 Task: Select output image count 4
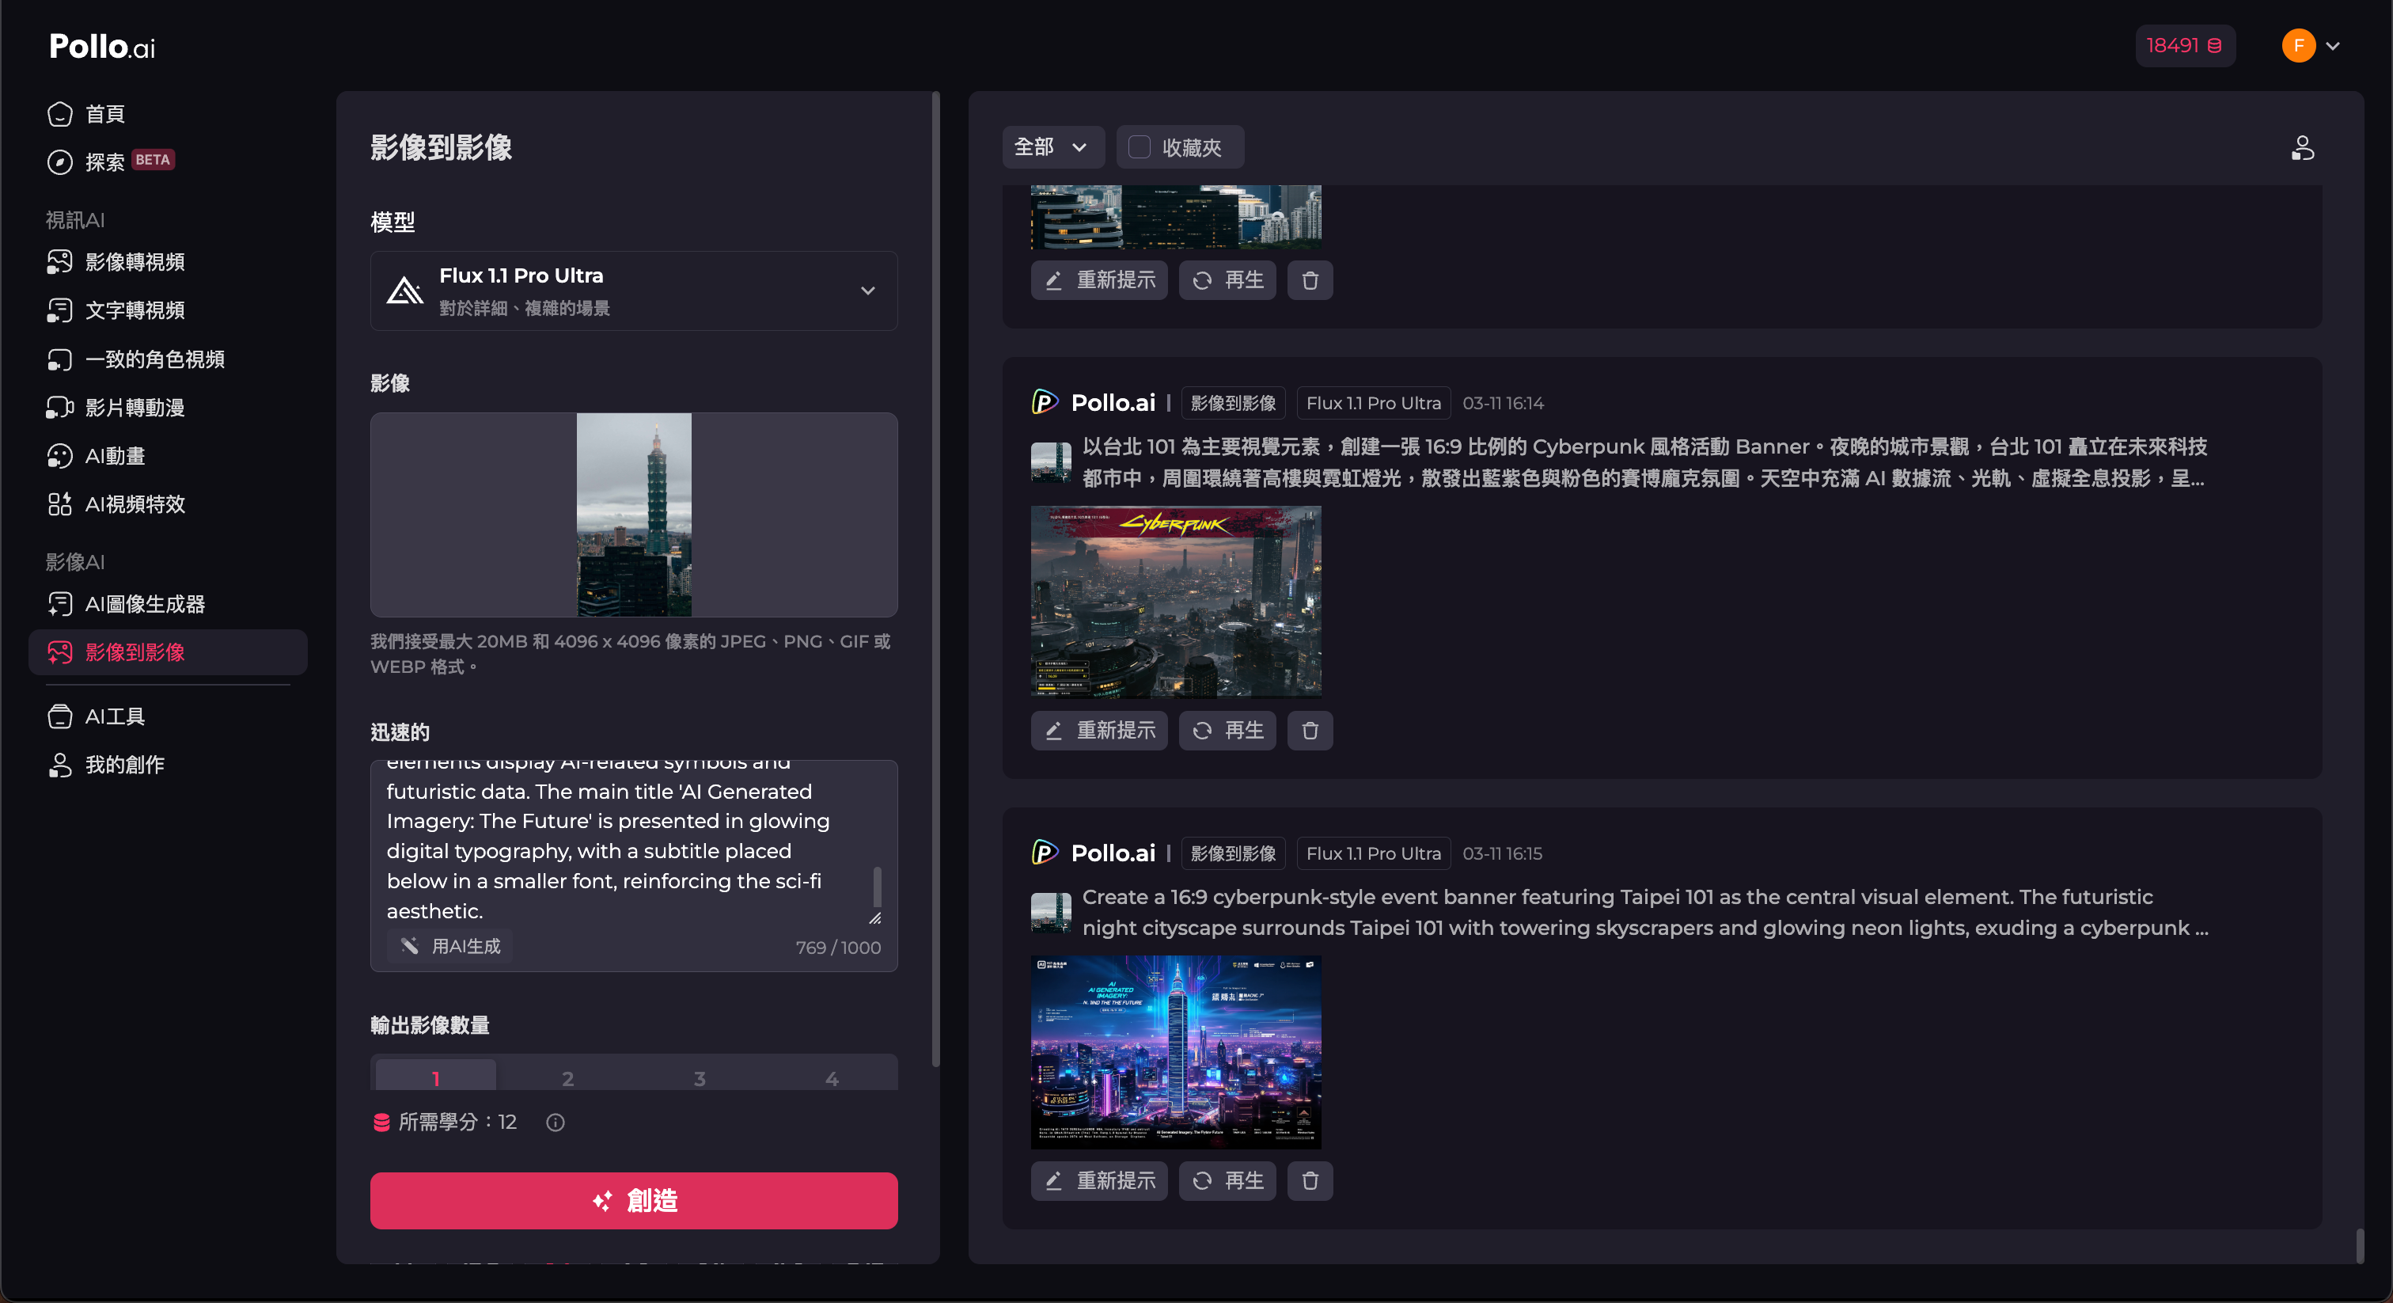click(x=832, y=1077)
